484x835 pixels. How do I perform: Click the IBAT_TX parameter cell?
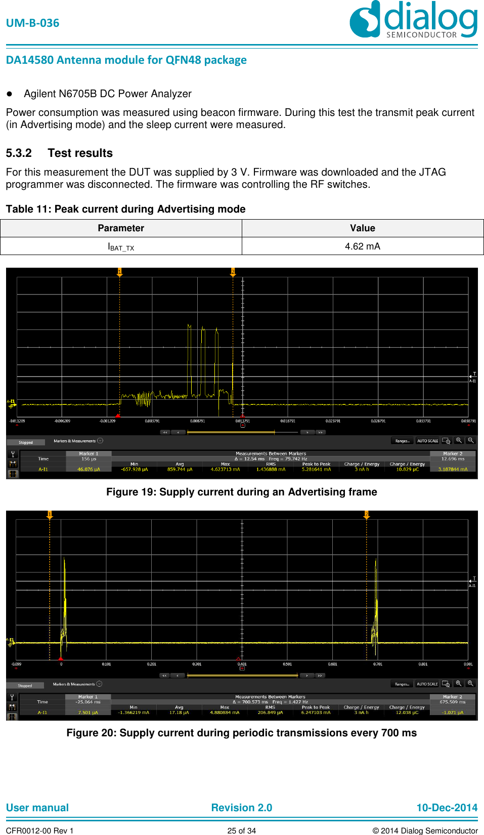(x=121, y=246)
